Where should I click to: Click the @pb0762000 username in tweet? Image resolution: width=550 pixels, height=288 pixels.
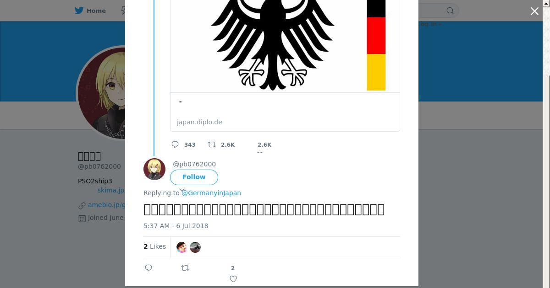[x=194, y=164]
